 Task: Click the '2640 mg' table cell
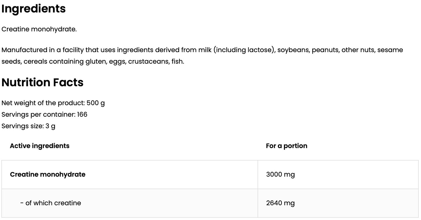(280, 203)
